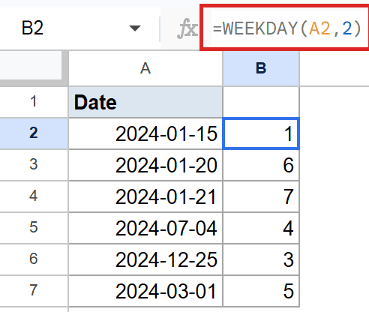Viewport: 369px width, 312px height.
Task: Select row 7 header
Action: (x=34, y=291)
